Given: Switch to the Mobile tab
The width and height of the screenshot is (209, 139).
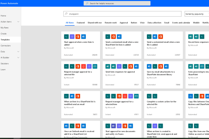Looking at the screenshot, I should 196,23.
